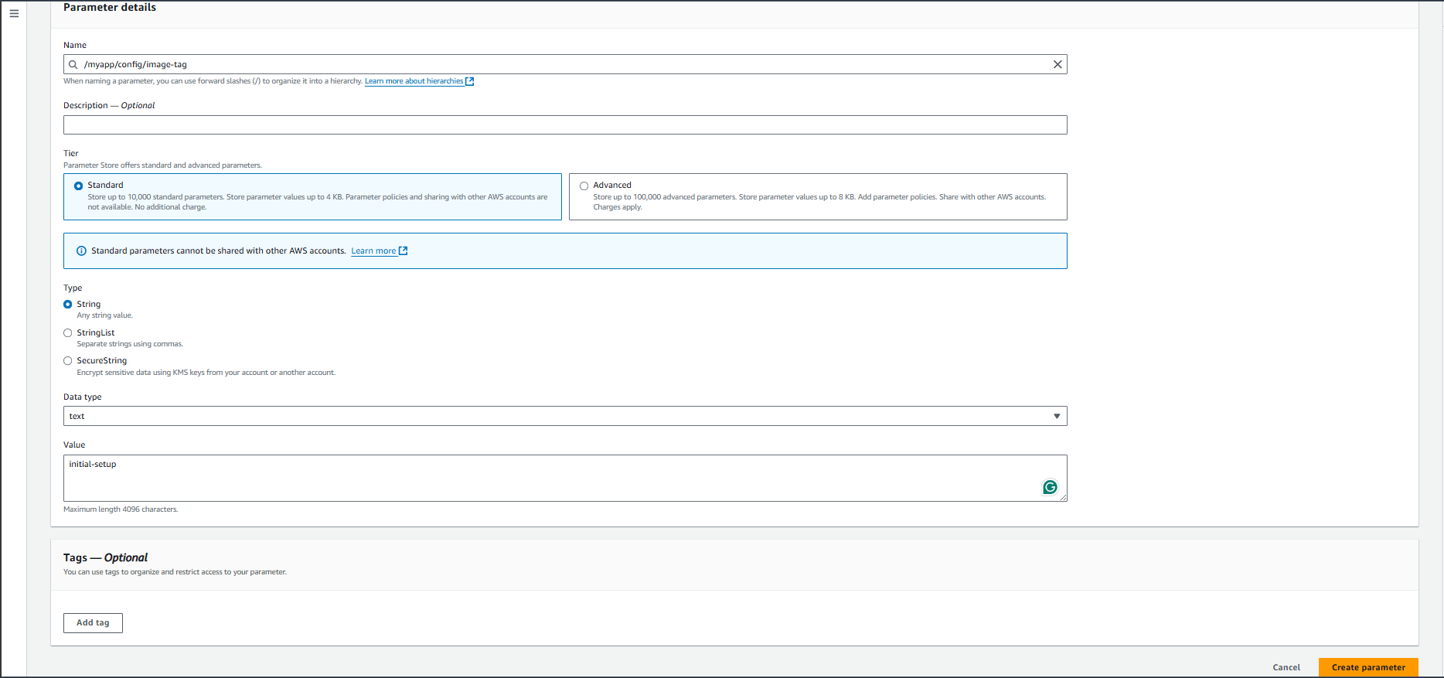Select the Advanced tier option

(x=584, y=186)
